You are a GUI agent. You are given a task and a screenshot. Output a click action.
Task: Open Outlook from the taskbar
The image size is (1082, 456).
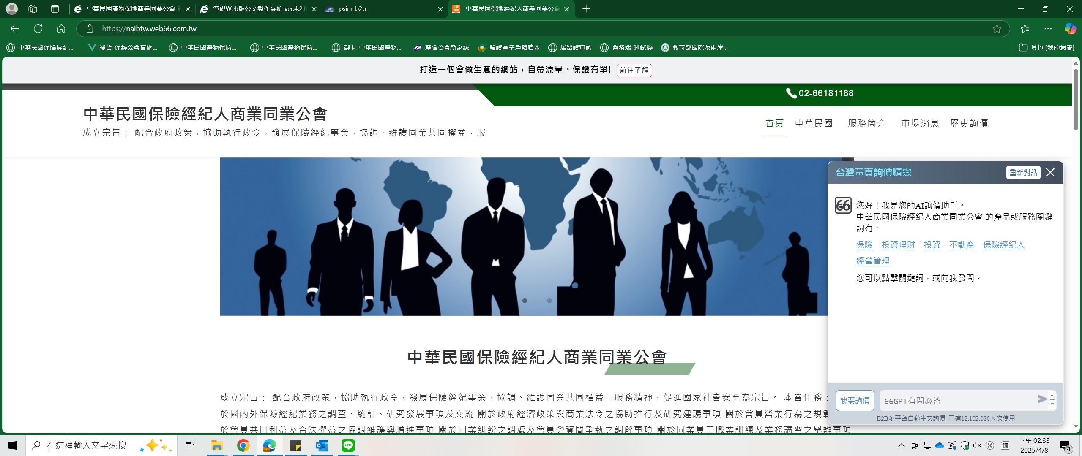pyautogui.click(x=322, y=445)
